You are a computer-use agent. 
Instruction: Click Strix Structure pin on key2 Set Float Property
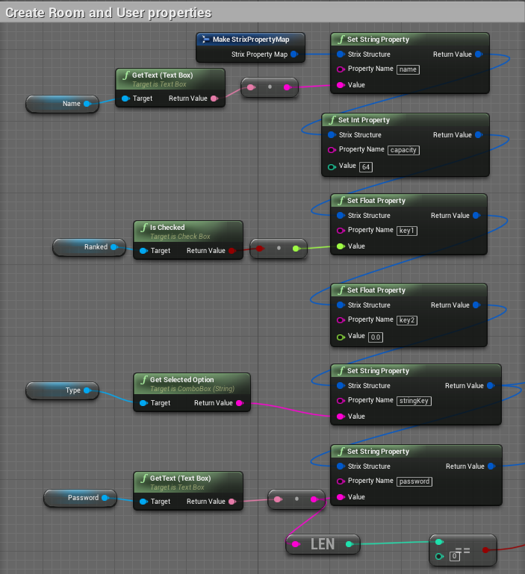[341, 305]
